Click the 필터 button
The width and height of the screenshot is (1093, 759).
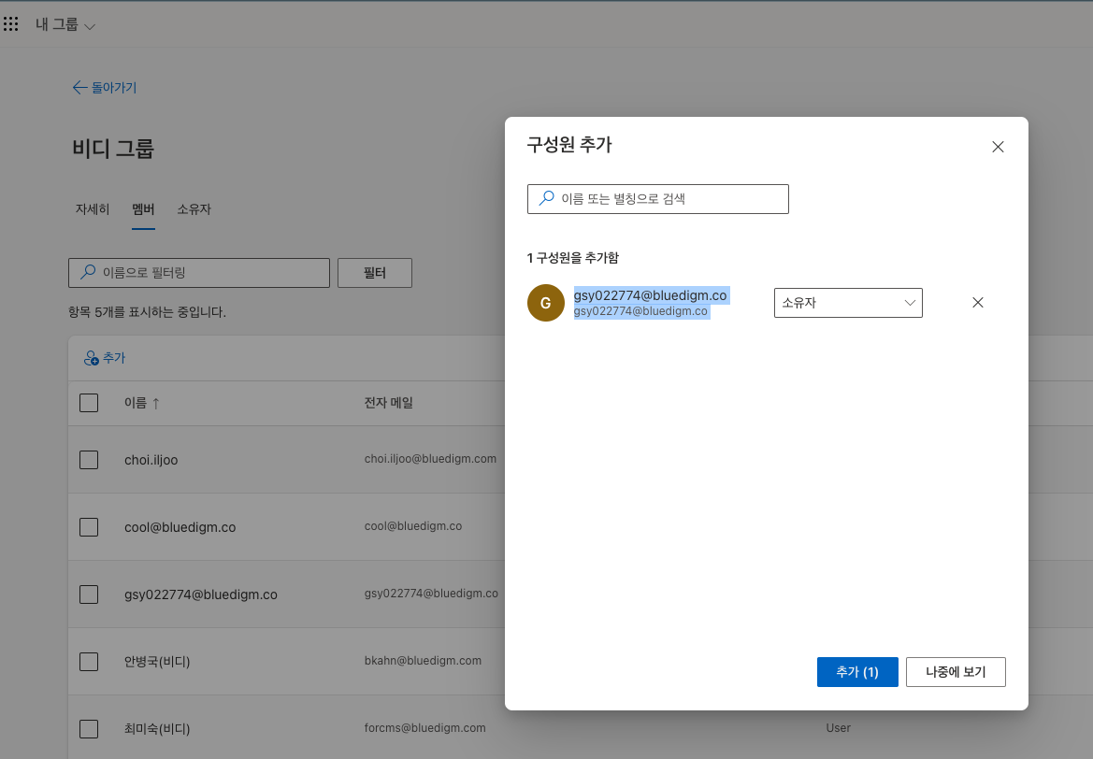[x=374, y=273]
